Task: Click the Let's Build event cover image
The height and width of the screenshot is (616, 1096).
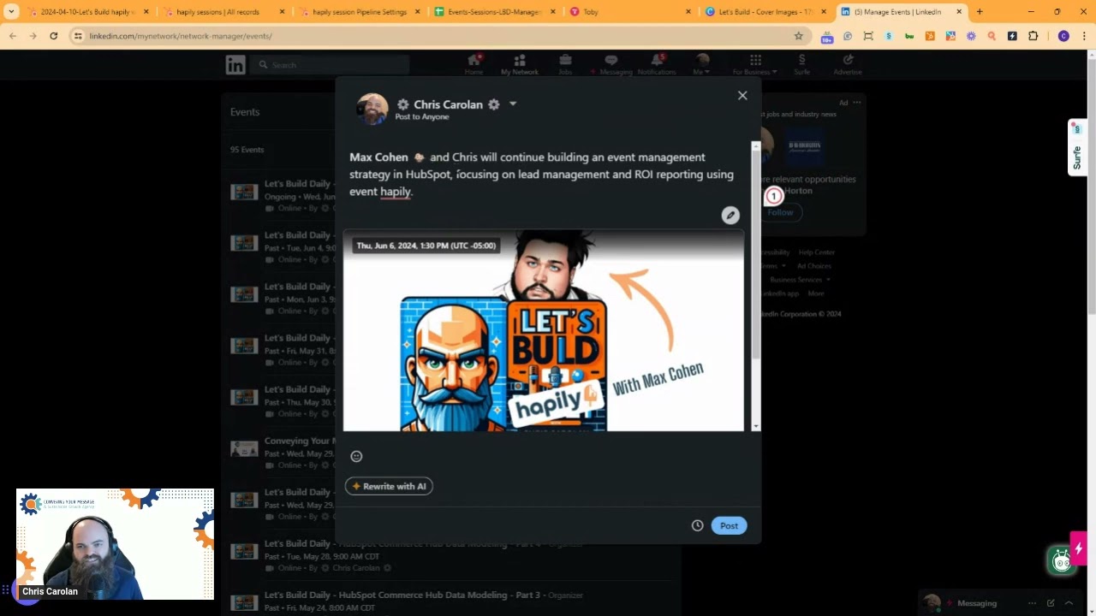Action: [544, 330]
